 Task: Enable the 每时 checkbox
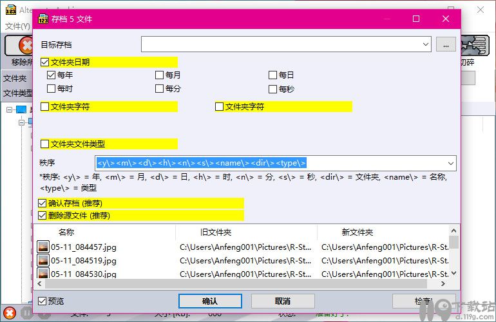[x=52, y=89]
